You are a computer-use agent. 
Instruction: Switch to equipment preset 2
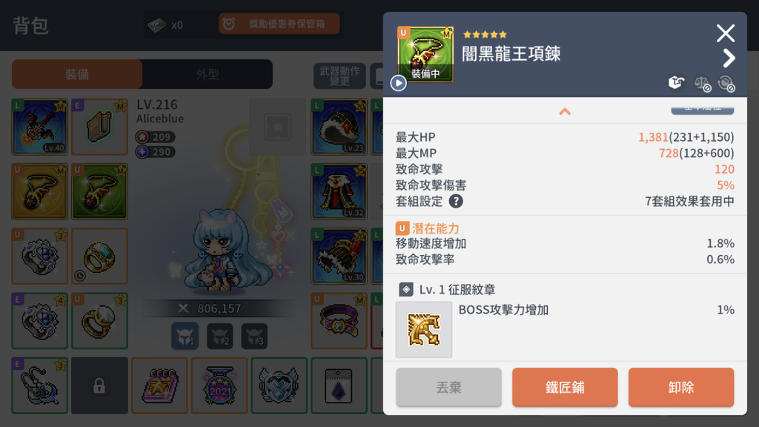219,336
